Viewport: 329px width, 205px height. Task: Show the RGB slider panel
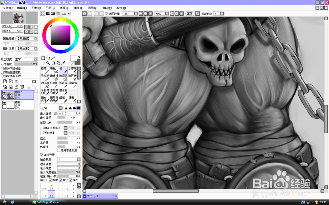coord(48,13)
